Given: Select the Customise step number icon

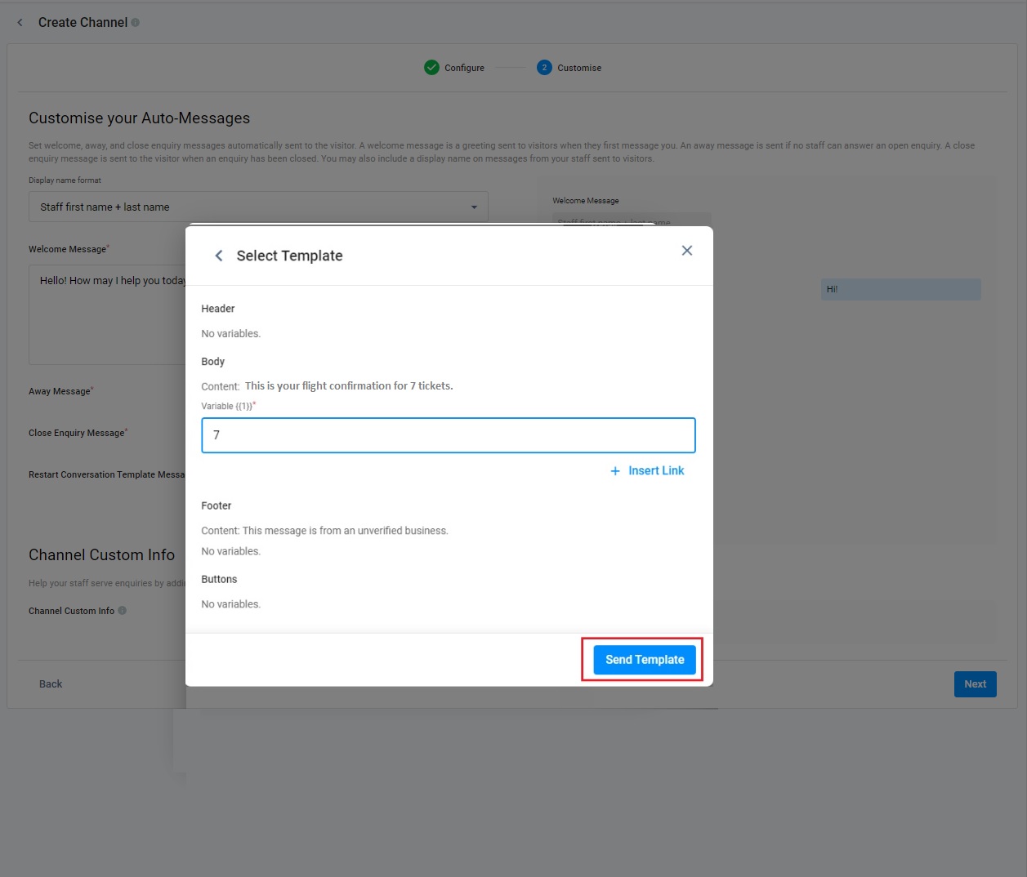Looking at the screenshot, I should 544,68.
